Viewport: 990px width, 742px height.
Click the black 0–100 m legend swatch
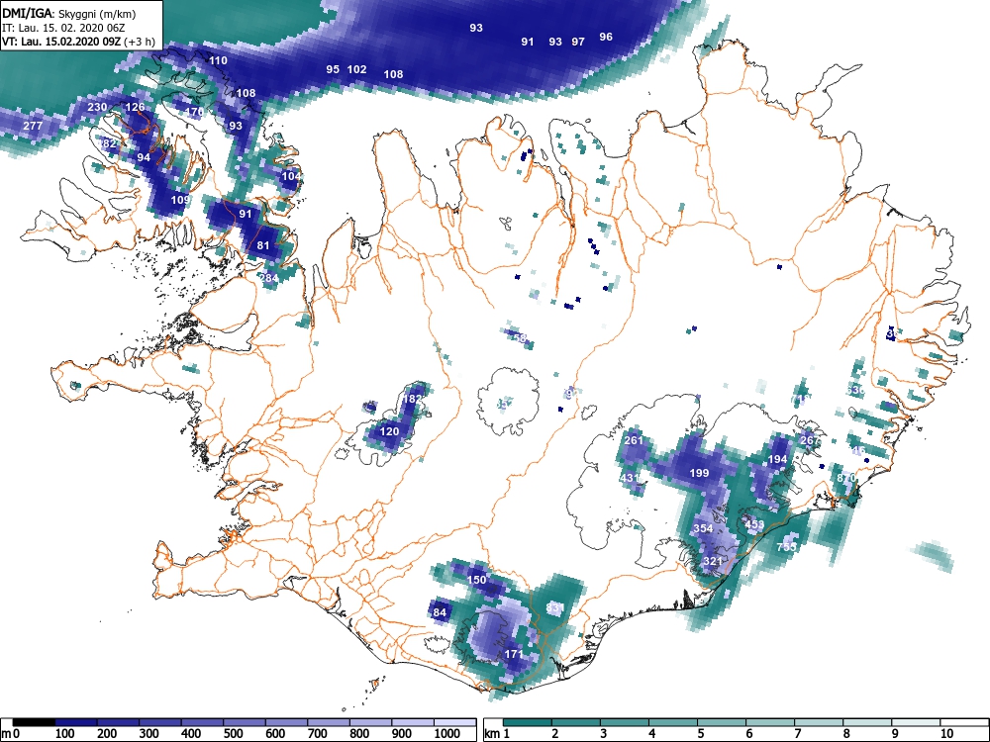[34, 722]
